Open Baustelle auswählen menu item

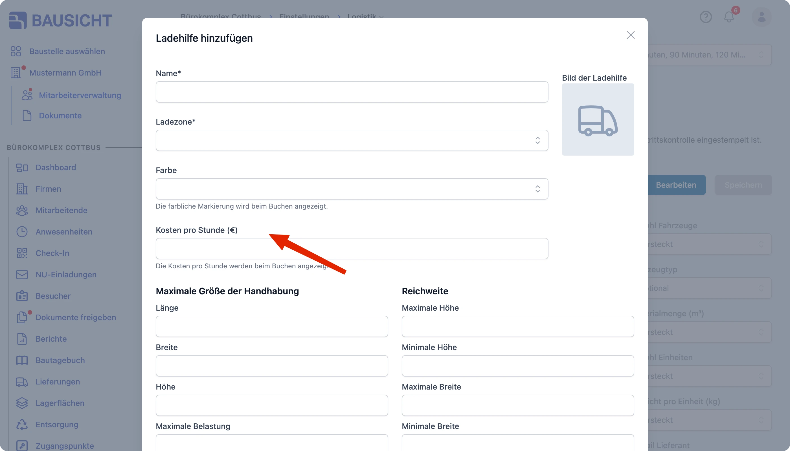tap(67, 51)
